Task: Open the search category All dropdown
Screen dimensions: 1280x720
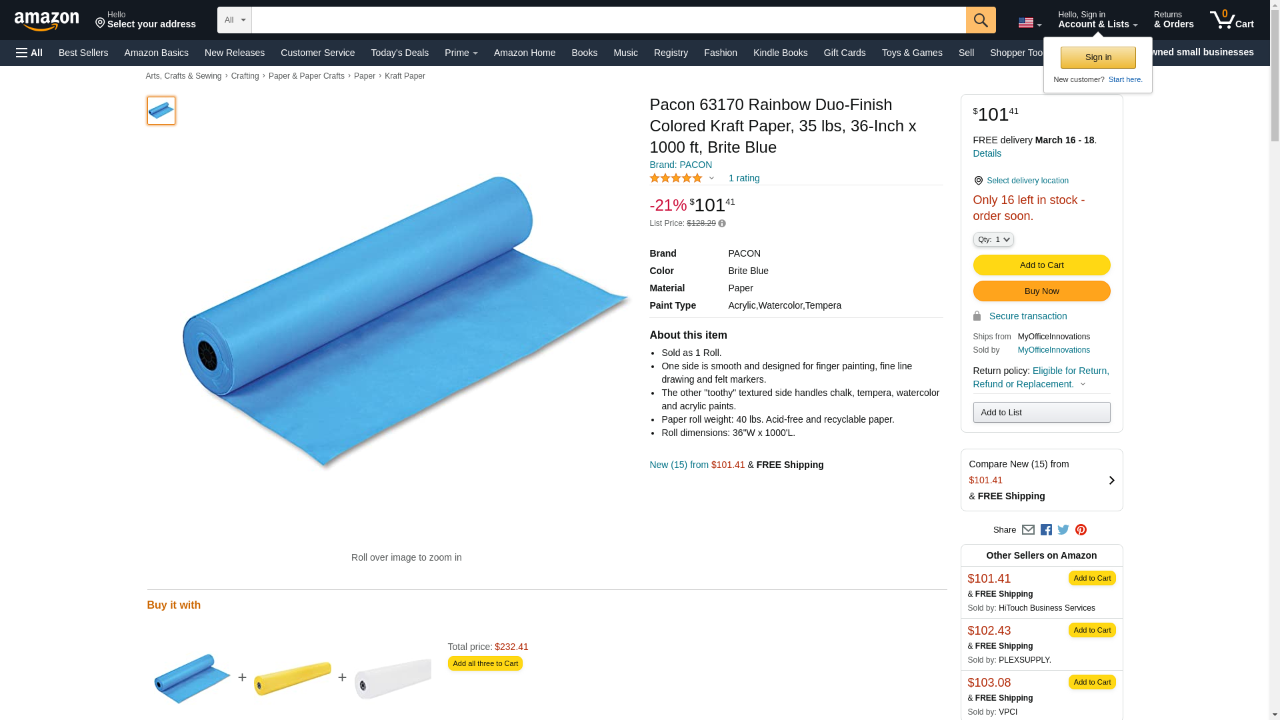Action: click(x=235, y=20)
